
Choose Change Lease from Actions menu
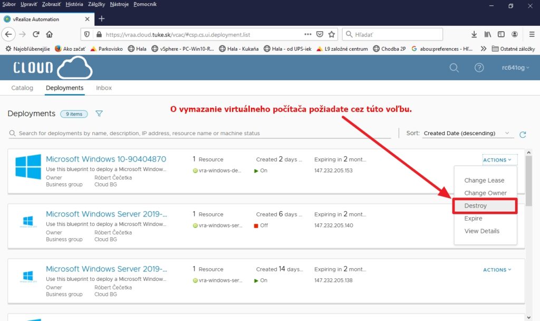click(484, 181)
